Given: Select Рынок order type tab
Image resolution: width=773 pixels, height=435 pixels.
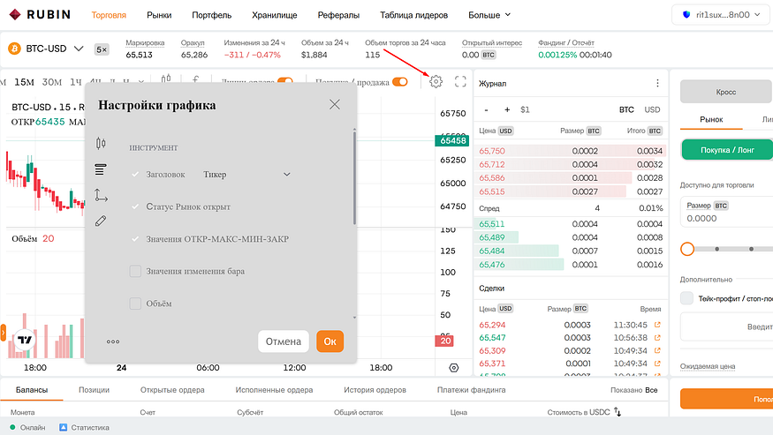Looking at the screenshot, I should coord(711,119).
